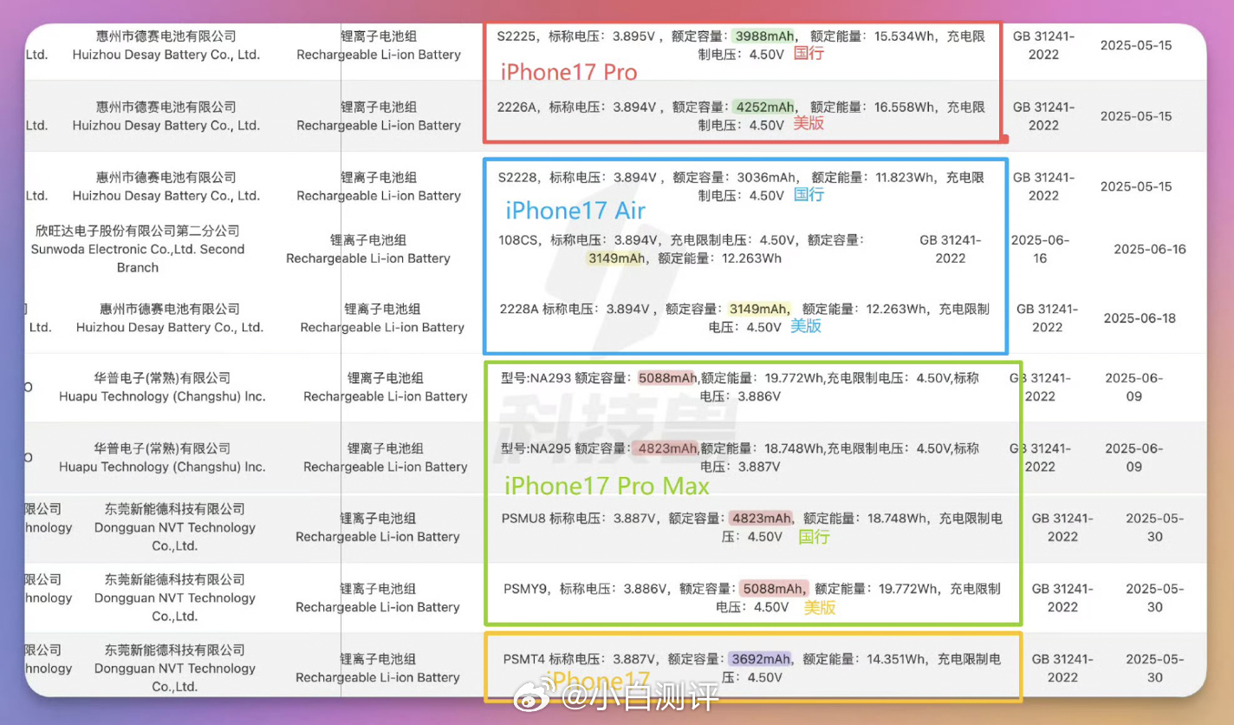The height and width of the screenshot is (725, 1234).
Task: Select GB 31241-2022 standard in PSMY9 row
Action: [x=1062, y=598]
